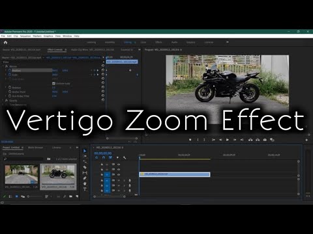Select the Pen tool
This screenshot has width=313, height=234.
click(x=85, y=178)
